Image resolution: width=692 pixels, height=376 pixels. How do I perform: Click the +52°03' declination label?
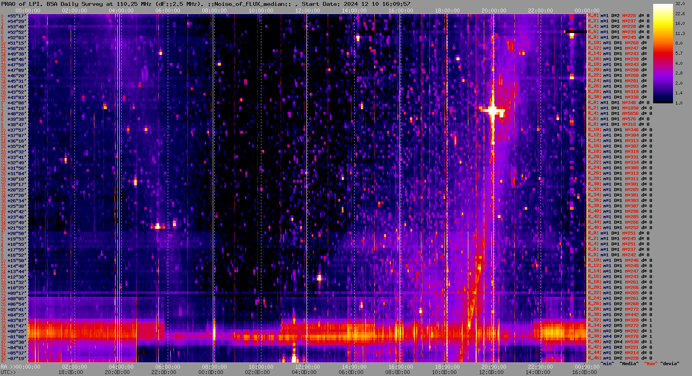(16, 38)
